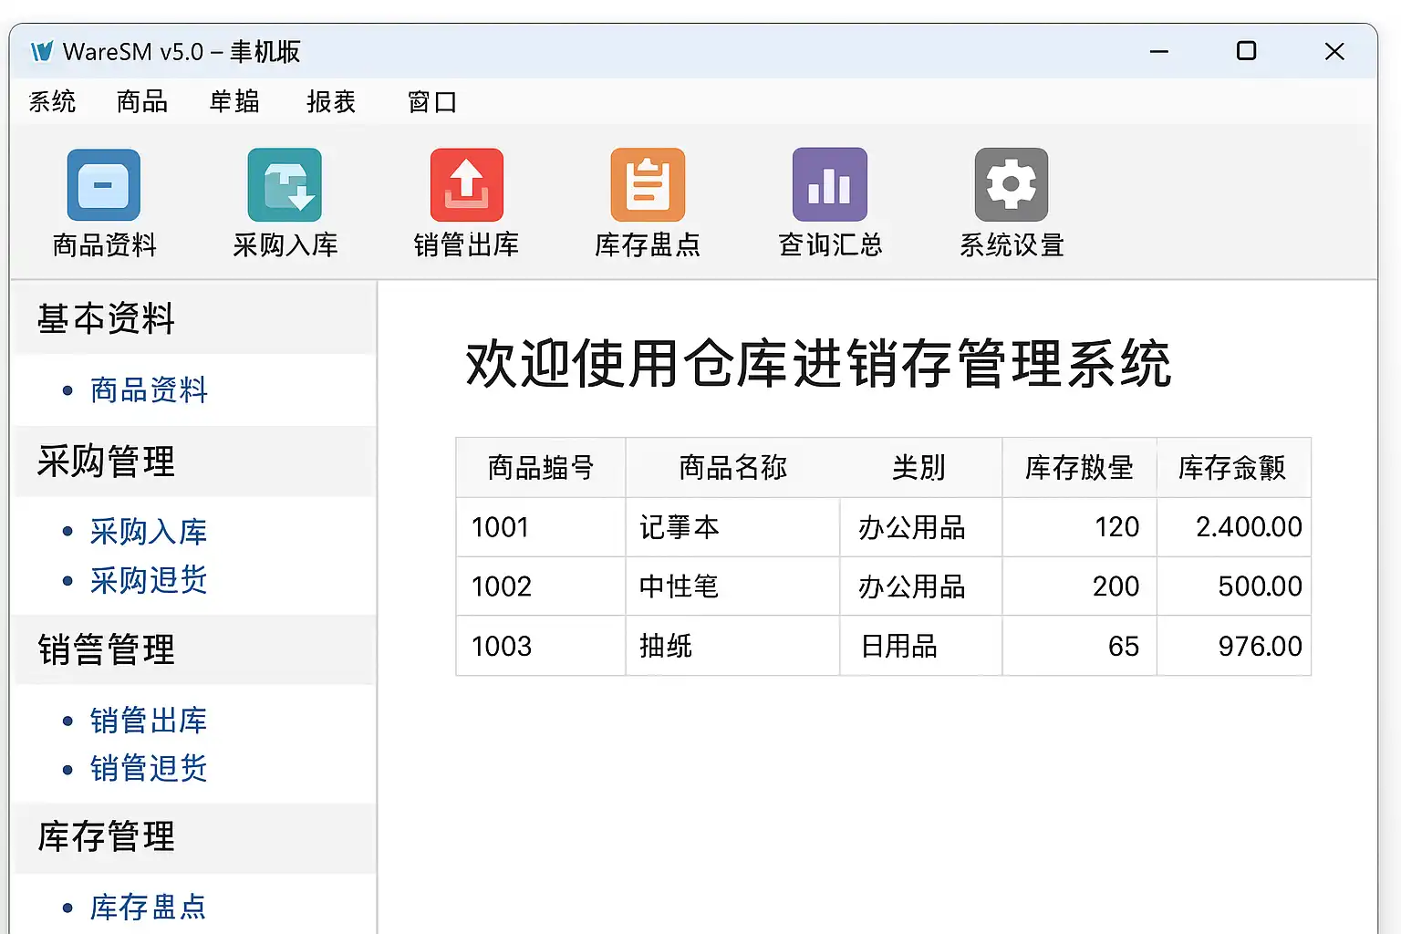Open the 库存盘点 sidebar link

[x=149, y=908]
